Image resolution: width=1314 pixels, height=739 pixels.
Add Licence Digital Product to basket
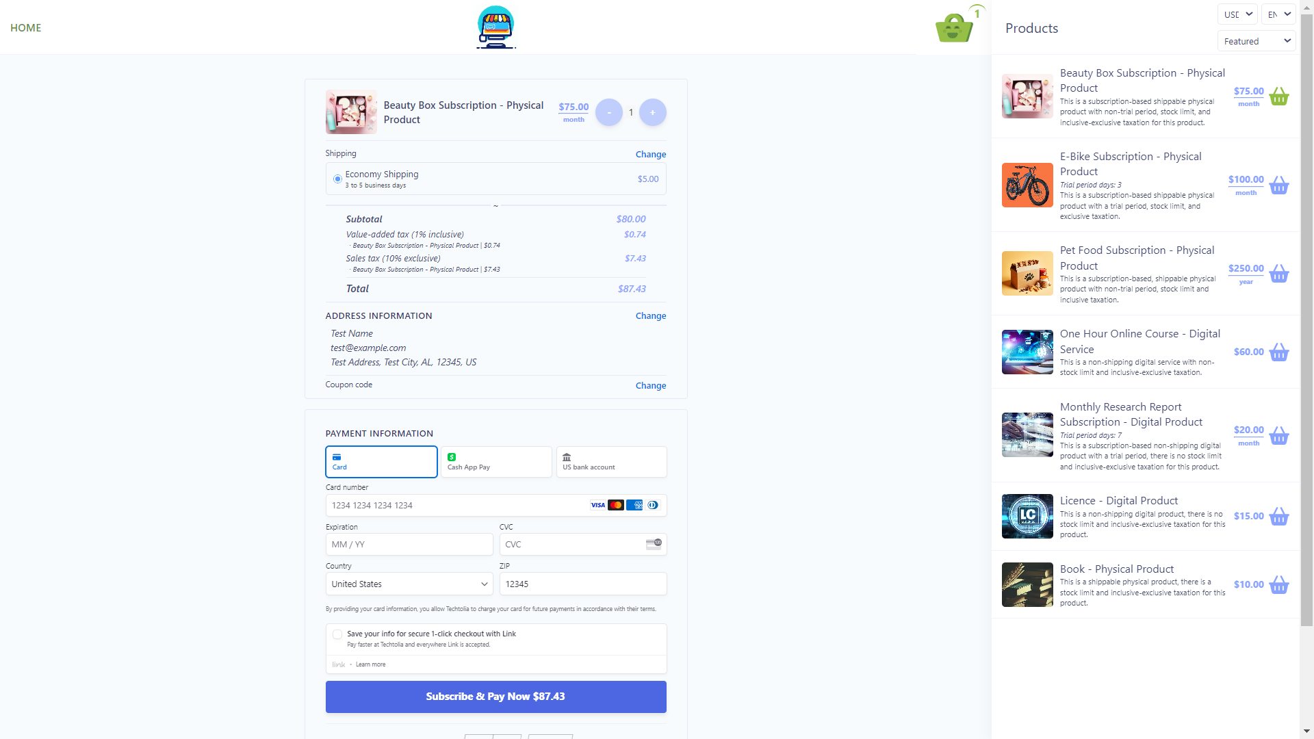pyautogui.click(x=1278, y=517)
